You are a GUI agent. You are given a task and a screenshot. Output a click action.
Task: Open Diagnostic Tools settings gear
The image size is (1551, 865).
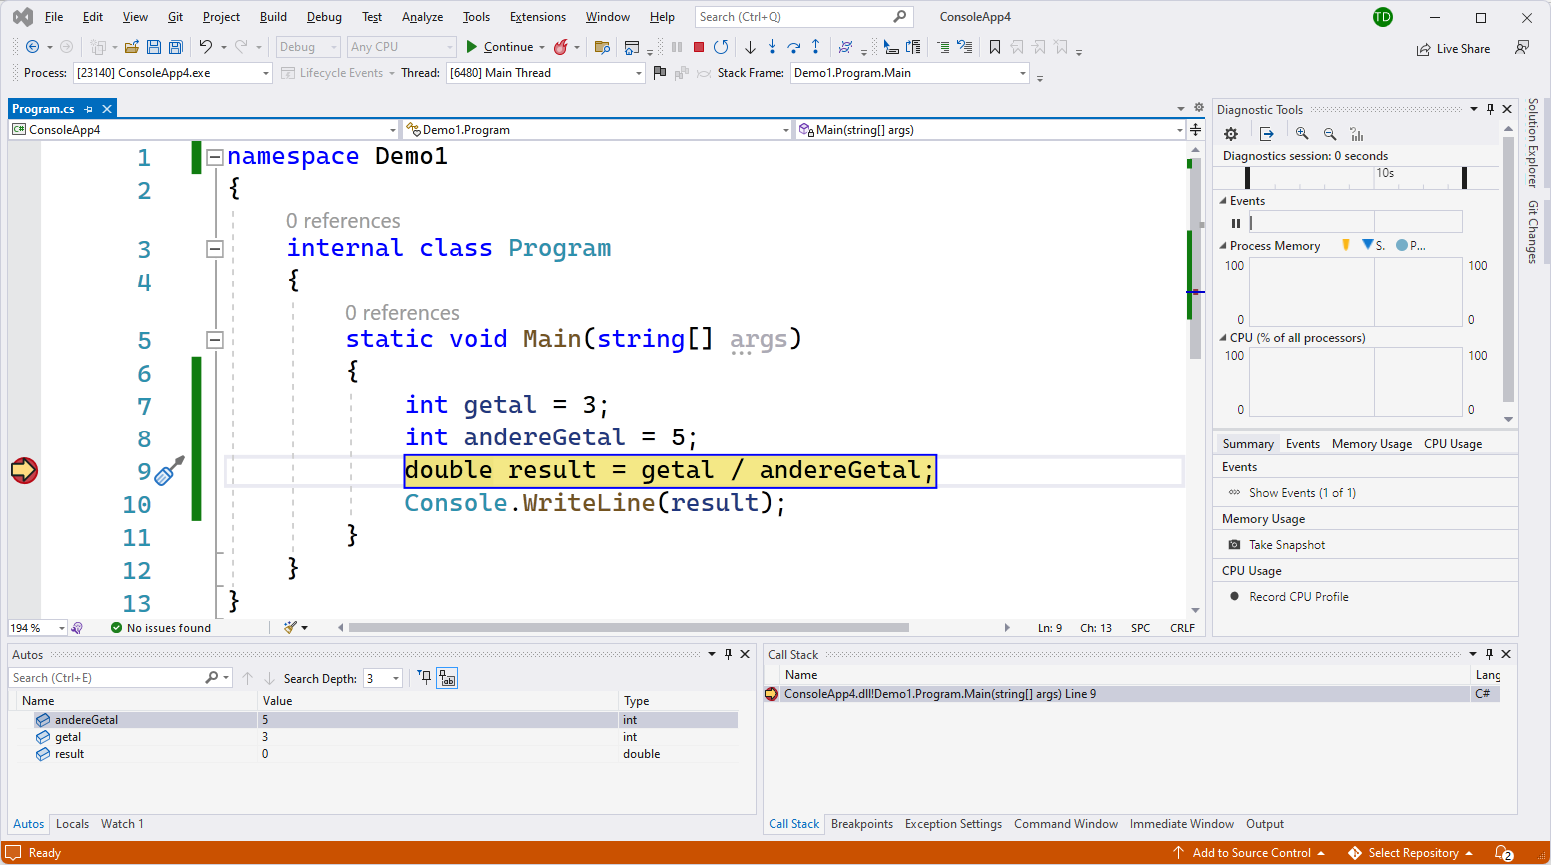point(1231,134)
